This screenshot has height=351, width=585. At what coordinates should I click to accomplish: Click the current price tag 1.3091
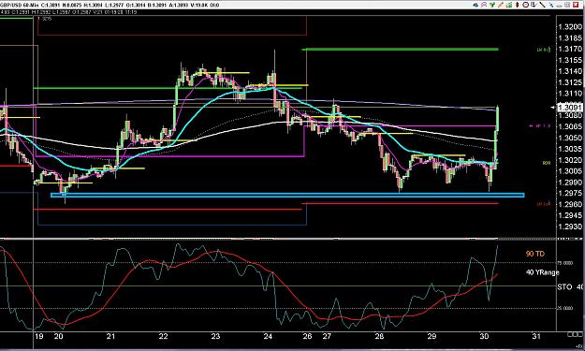tap(569, 108)
